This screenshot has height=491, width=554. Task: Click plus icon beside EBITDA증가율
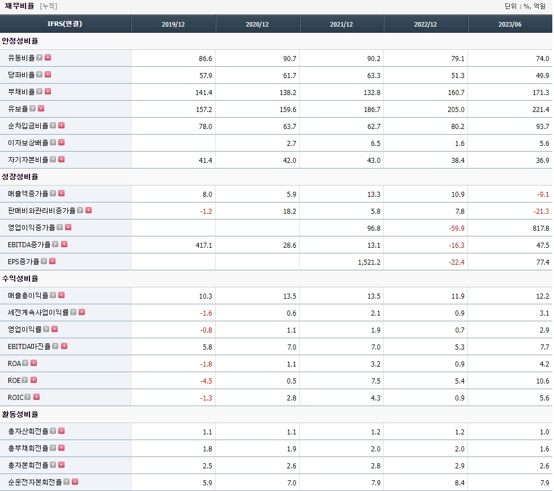tap(65, 244)
